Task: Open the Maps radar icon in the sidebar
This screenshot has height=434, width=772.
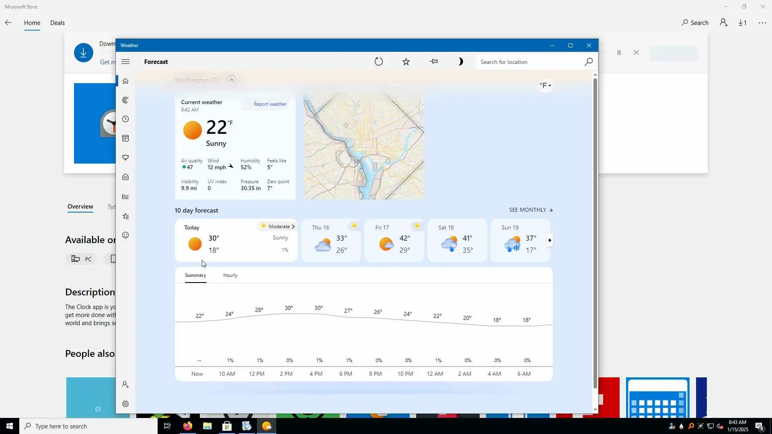Action: [125, 100]
